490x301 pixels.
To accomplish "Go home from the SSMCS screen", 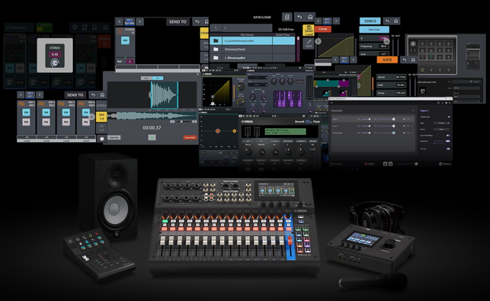I will coord(396,21).
